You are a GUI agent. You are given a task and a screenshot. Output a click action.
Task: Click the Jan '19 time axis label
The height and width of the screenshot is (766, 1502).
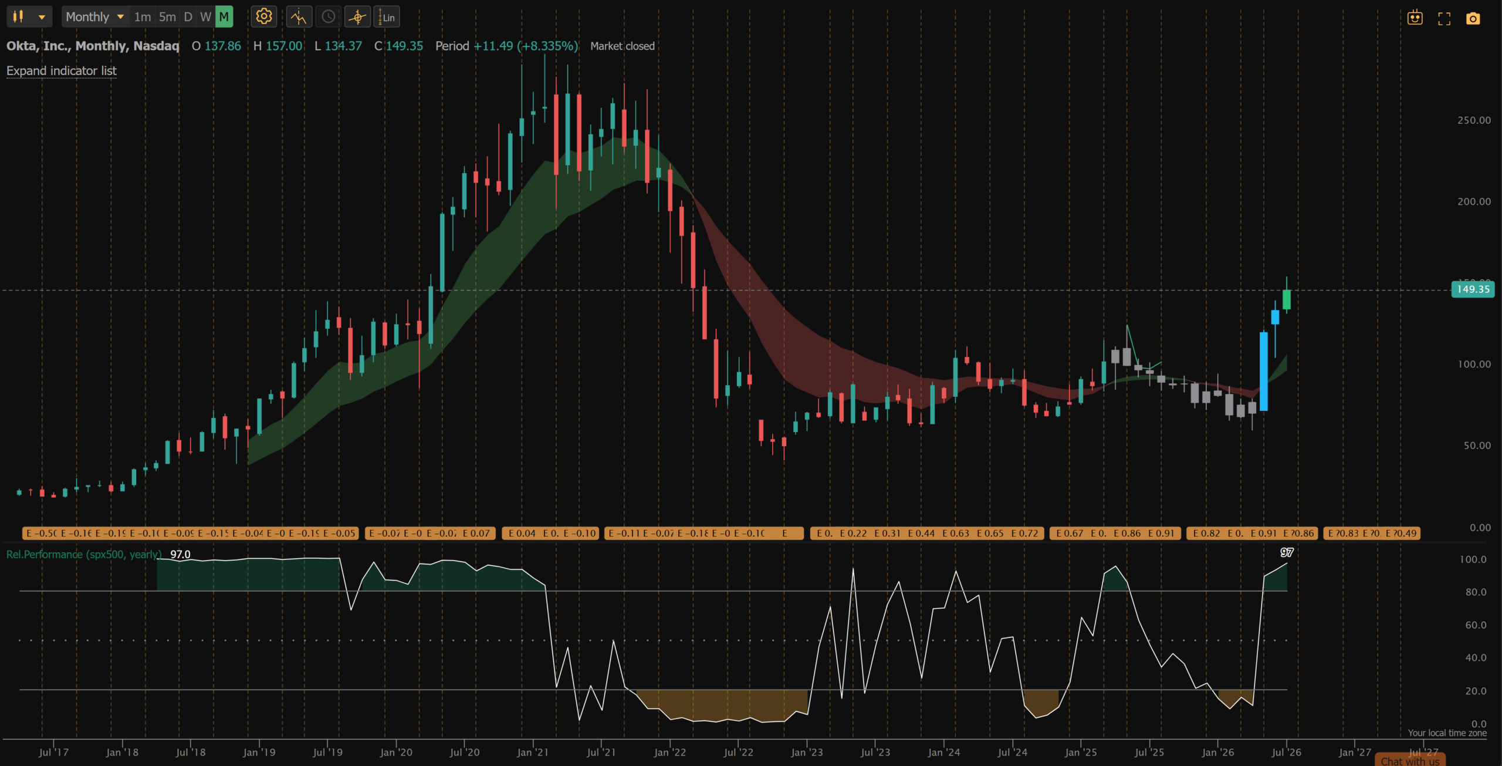(x=259, y=752)
